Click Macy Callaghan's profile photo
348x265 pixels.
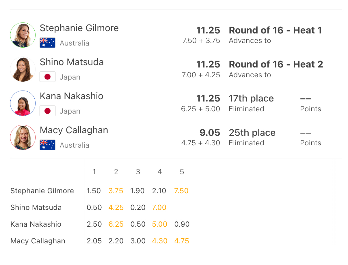(23, 137)
